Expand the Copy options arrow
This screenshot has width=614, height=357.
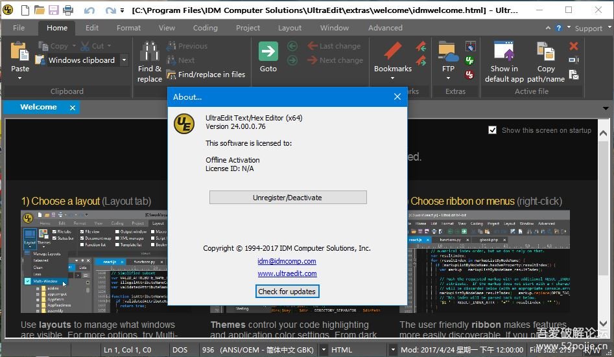point(74,46)
